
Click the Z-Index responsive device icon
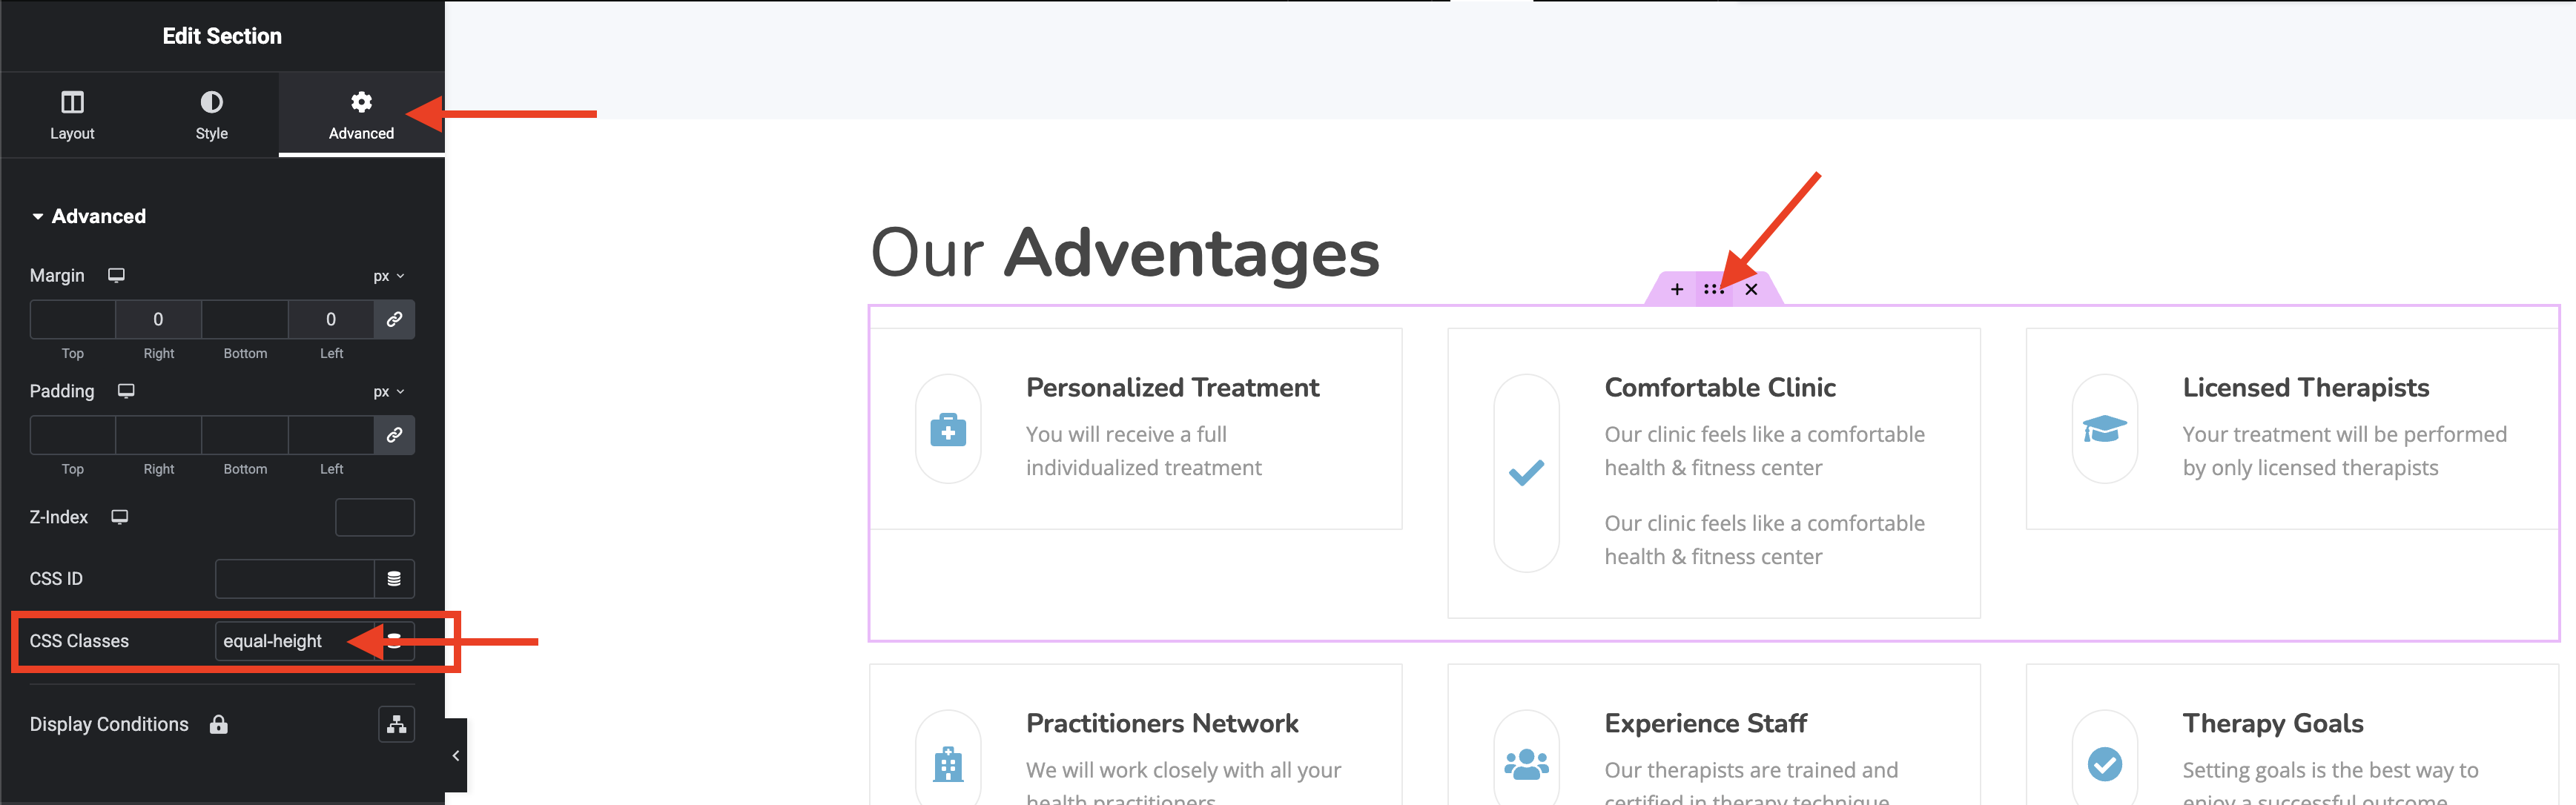[120, 517]
